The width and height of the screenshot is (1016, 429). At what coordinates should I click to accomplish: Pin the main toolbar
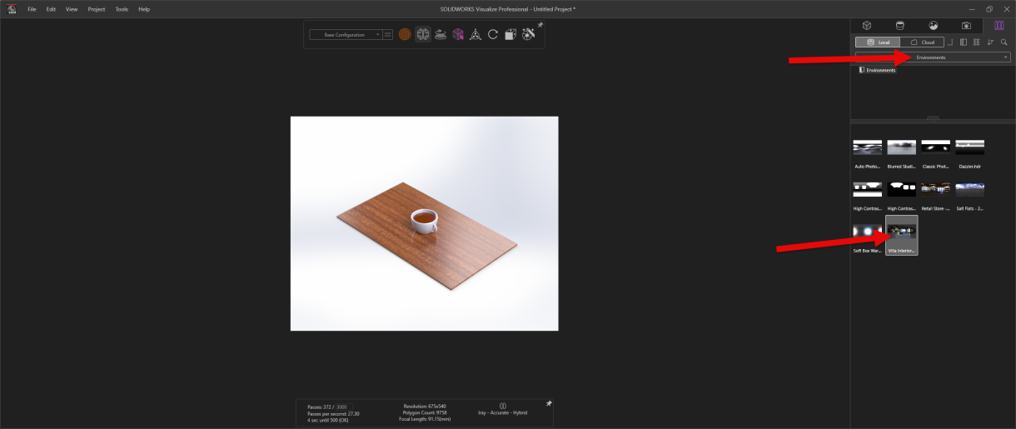(x=540, y=25)
